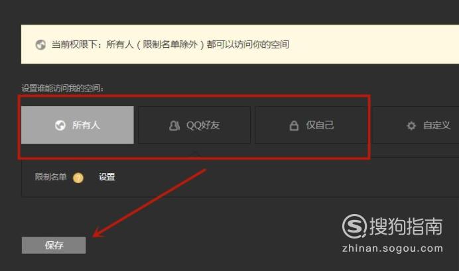Click the small triangle pointer under options
Image resolution: width=459 pixels, height=271 pixels.
click(194, 154)
